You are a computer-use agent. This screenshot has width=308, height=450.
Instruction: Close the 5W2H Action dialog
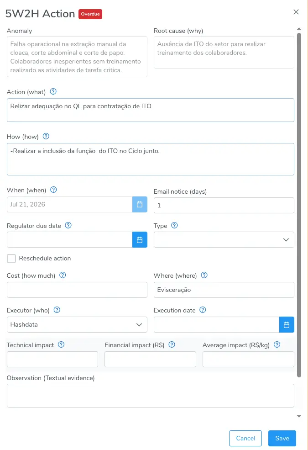(x=296, y=12)
